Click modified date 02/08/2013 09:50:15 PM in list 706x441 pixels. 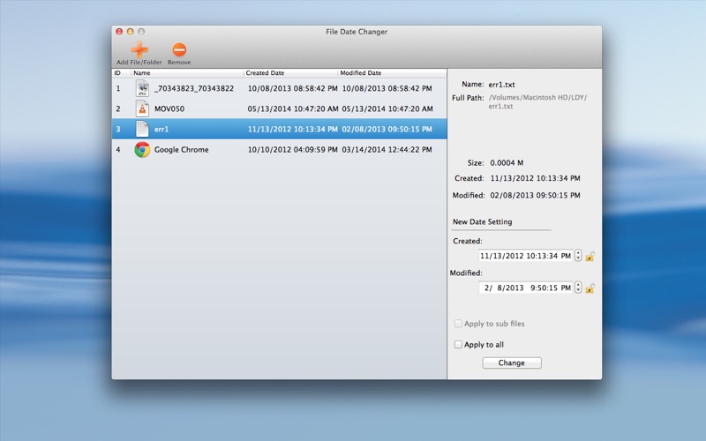387,129
